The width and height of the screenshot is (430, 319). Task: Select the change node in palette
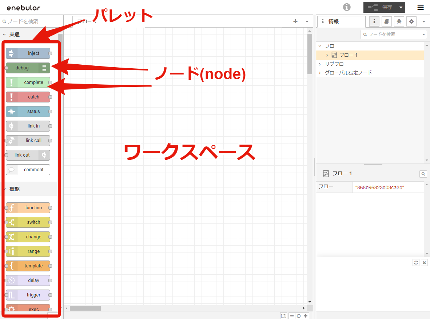(x=28, y=237)
